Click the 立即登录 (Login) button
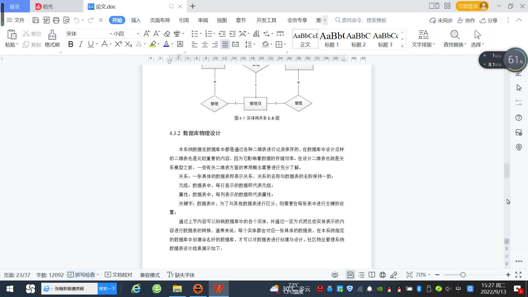The height and width of the screenshot is (297, 528). tap(472, 6)
